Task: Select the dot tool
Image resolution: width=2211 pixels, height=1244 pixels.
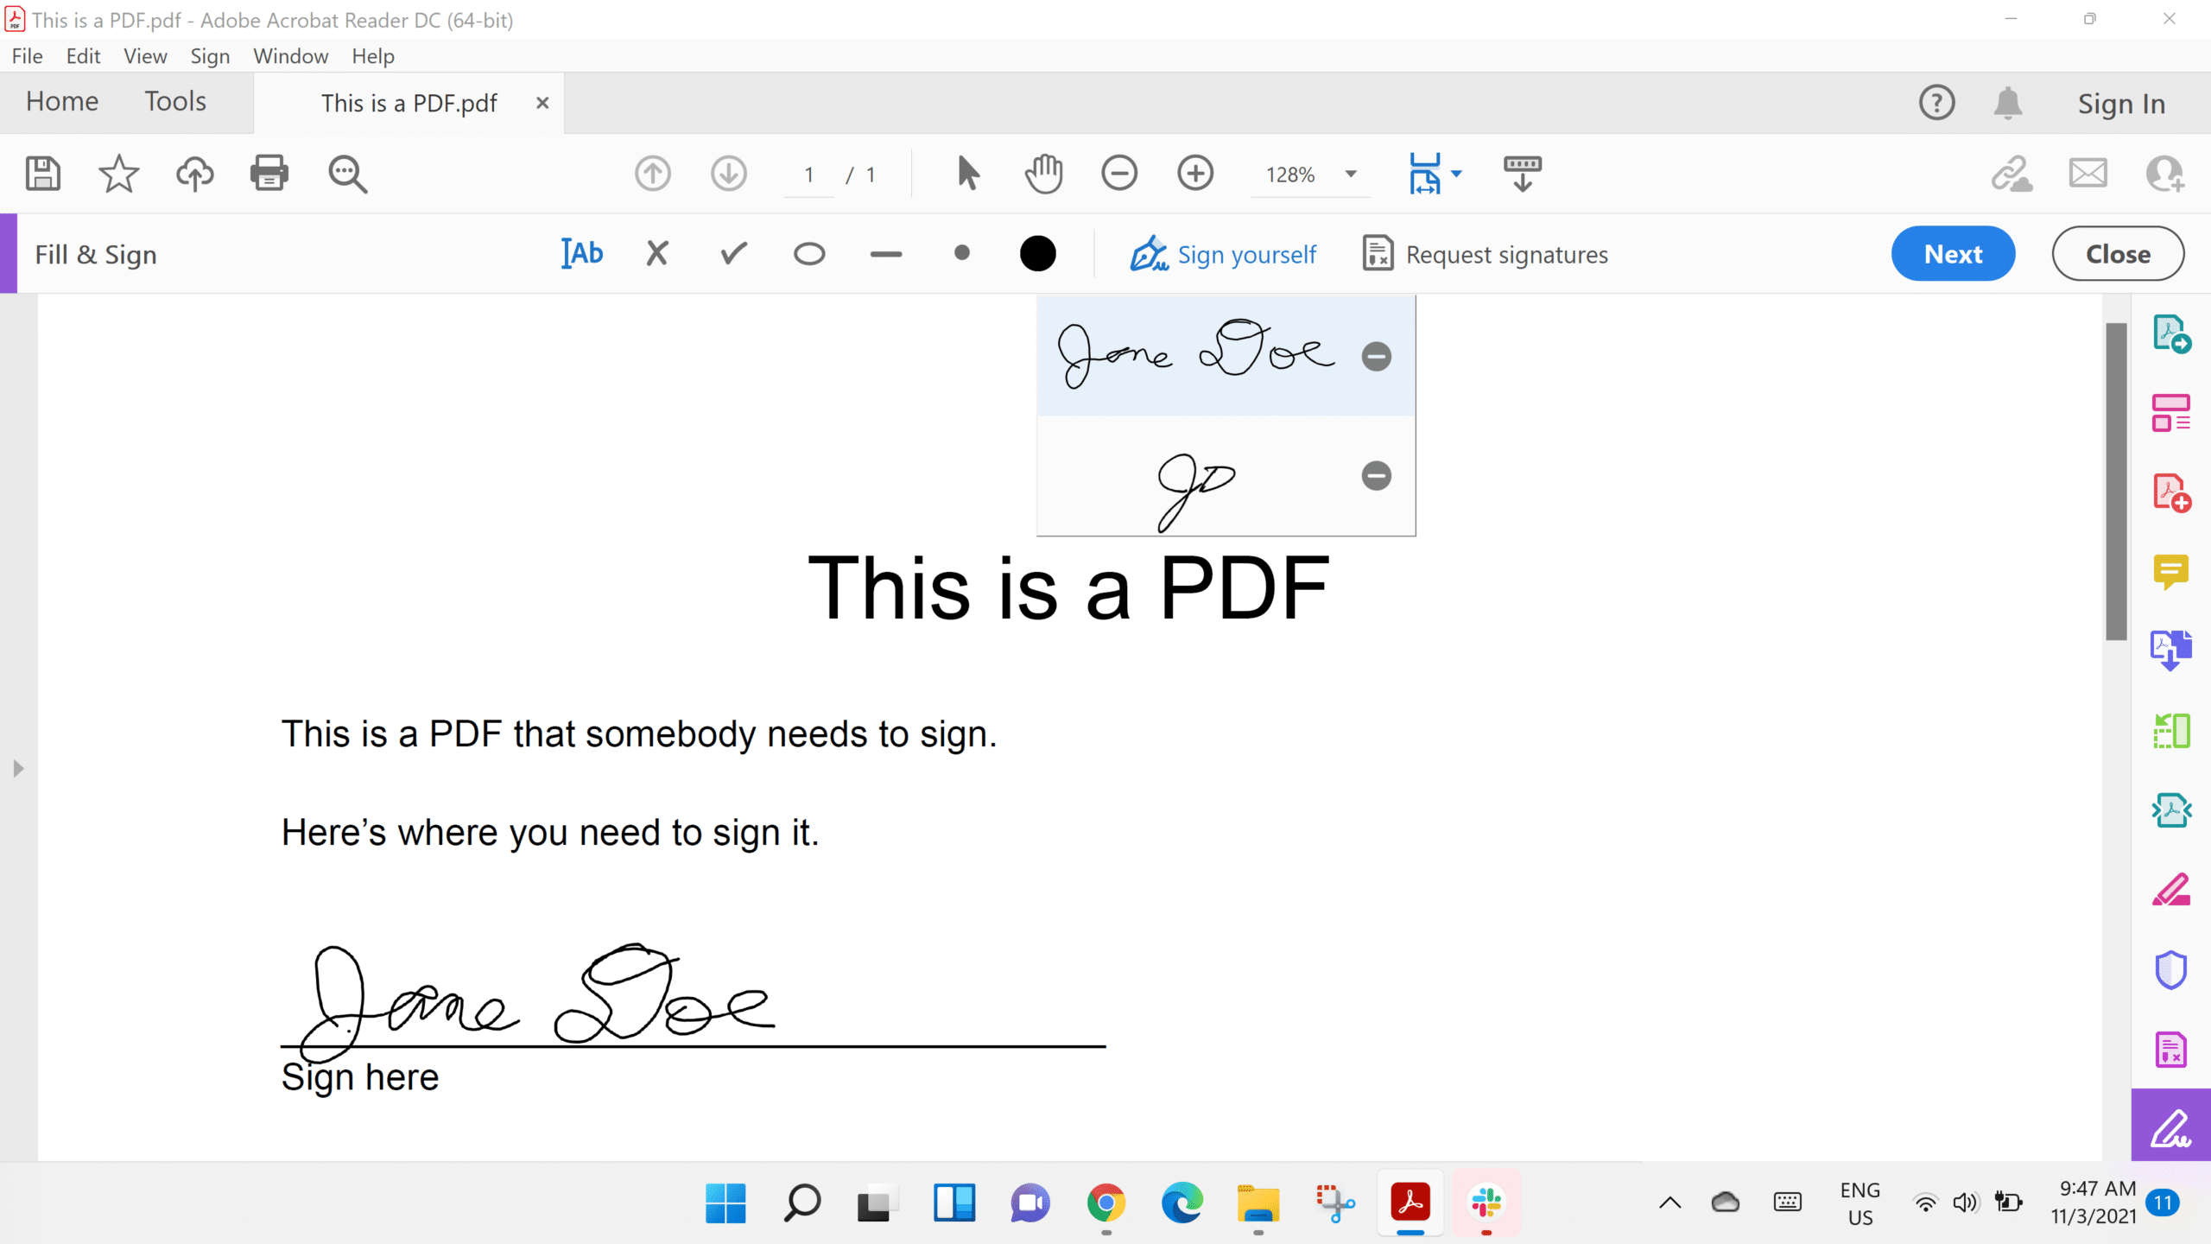Action: (x=961, y=253)
